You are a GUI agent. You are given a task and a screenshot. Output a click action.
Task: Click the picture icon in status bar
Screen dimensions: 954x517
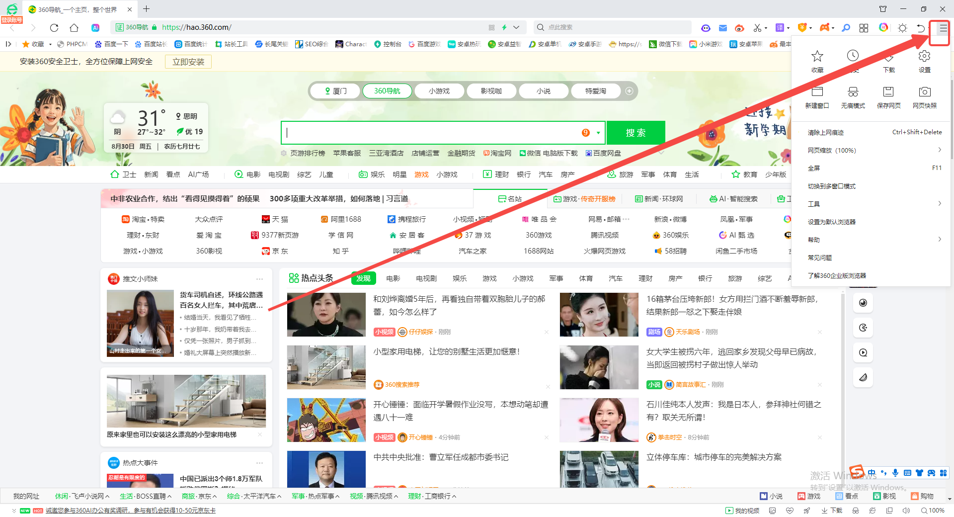772,511
